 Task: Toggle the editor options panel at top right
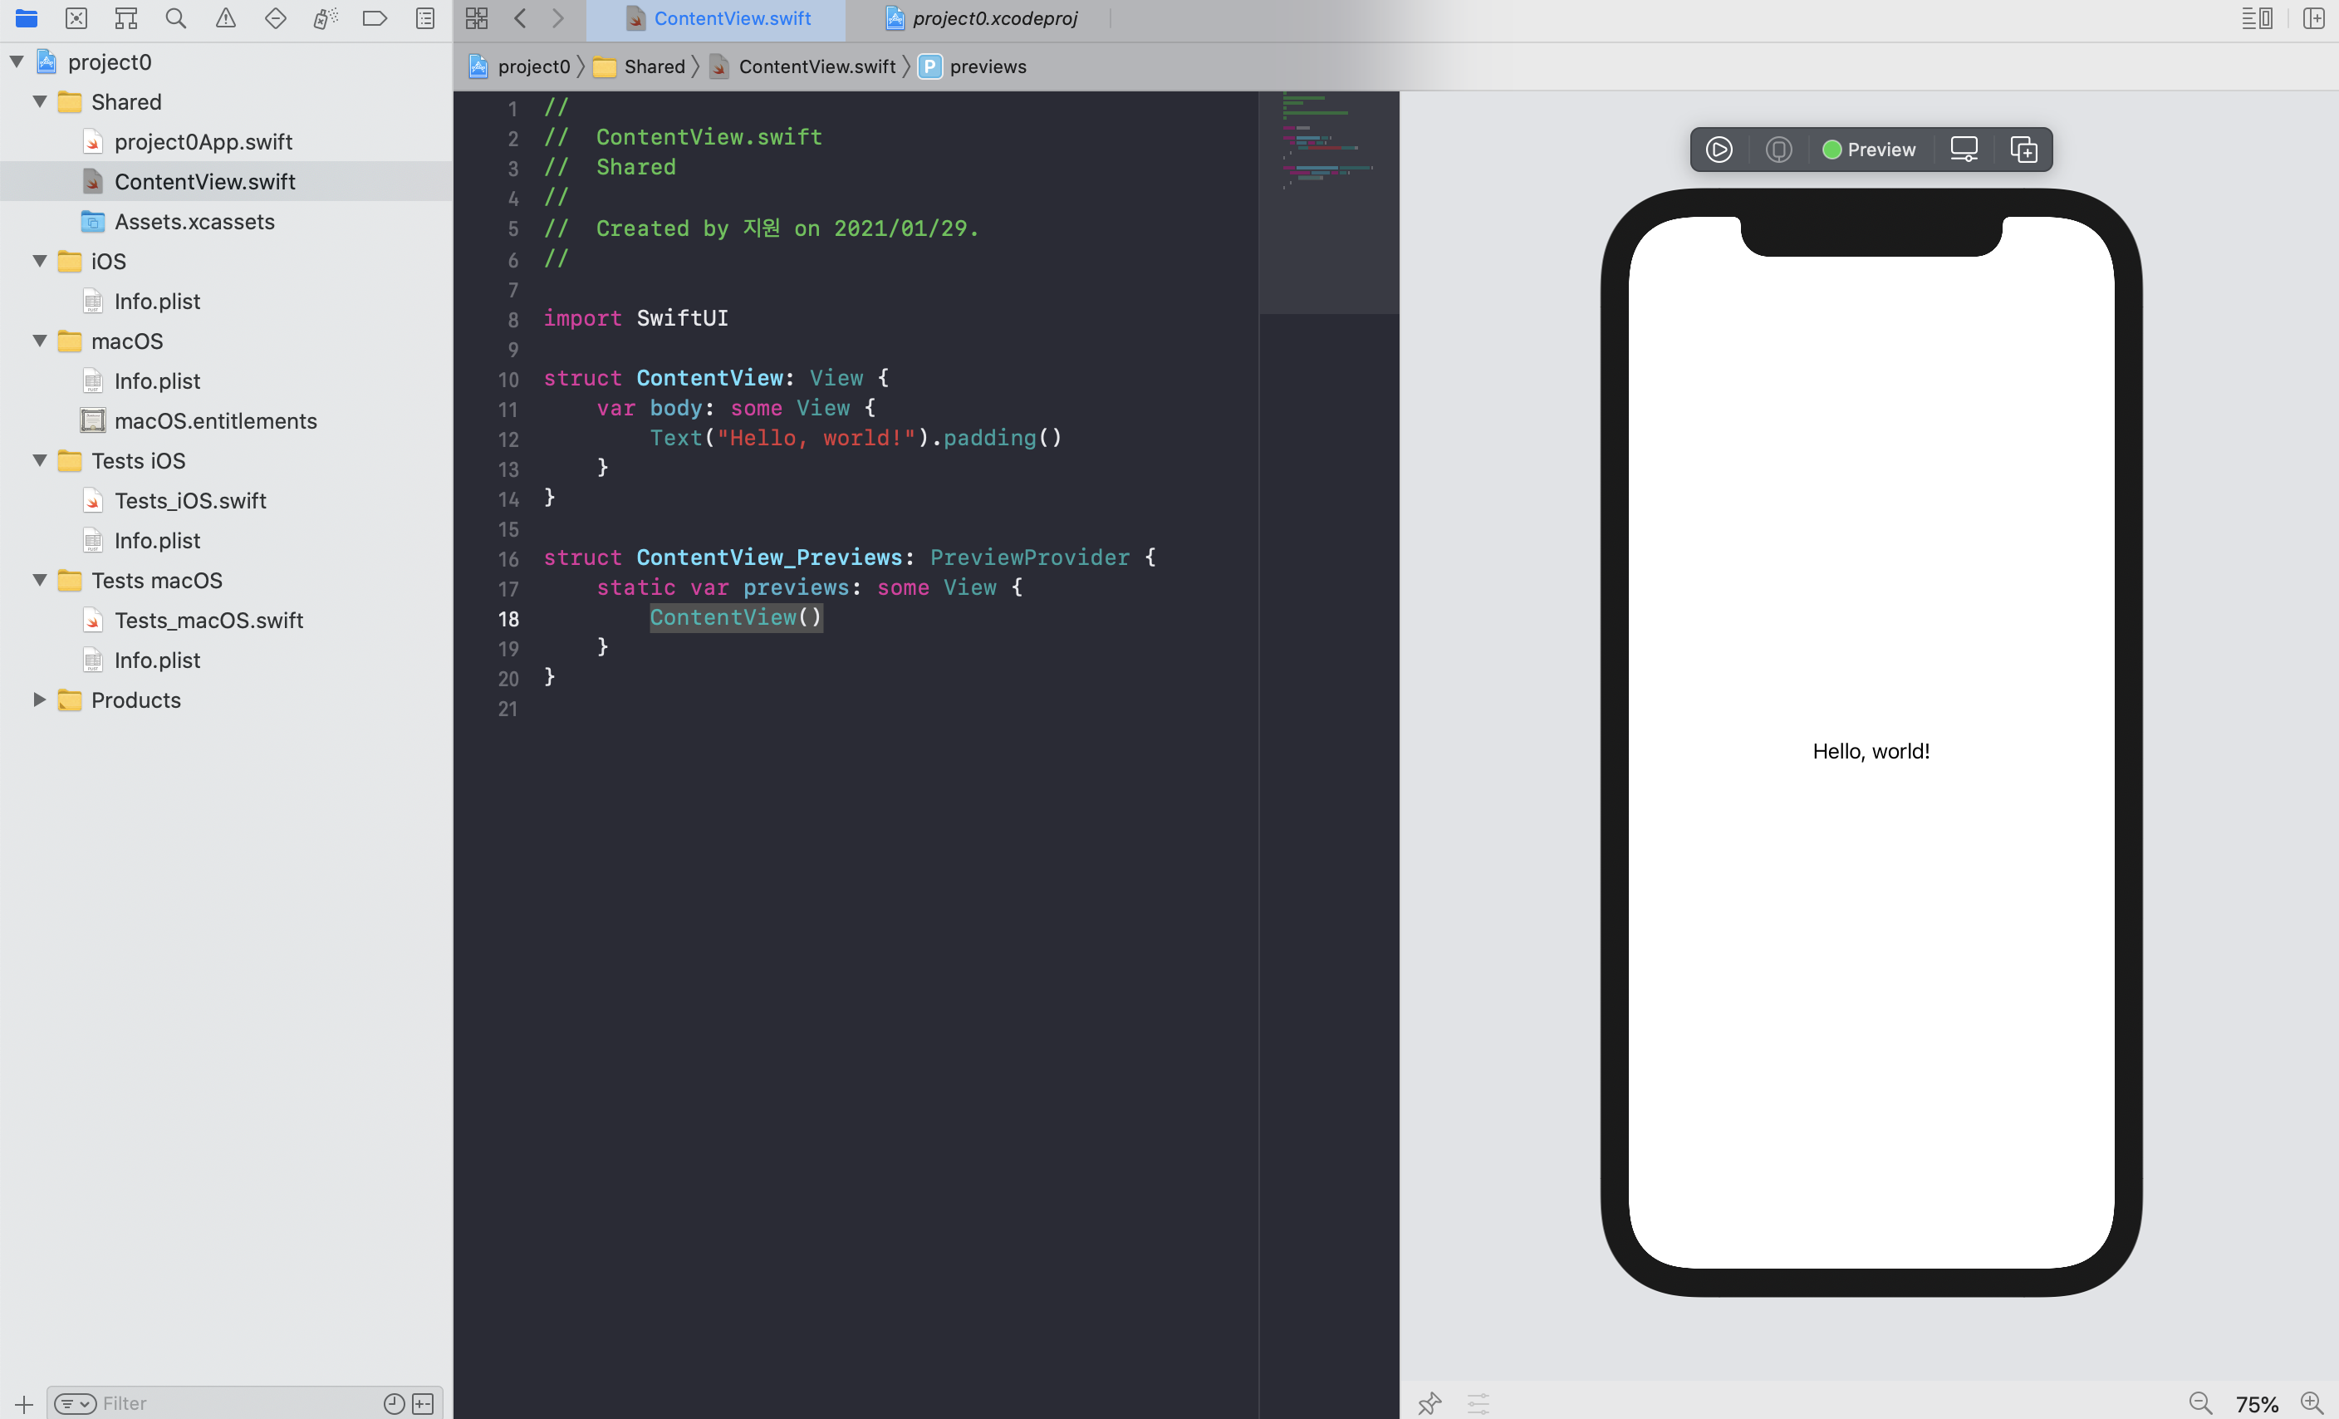tap(2257, 18)
